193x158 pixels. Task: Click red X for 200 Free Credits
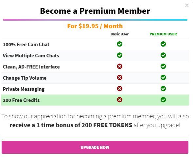click(x=119, y=100)
